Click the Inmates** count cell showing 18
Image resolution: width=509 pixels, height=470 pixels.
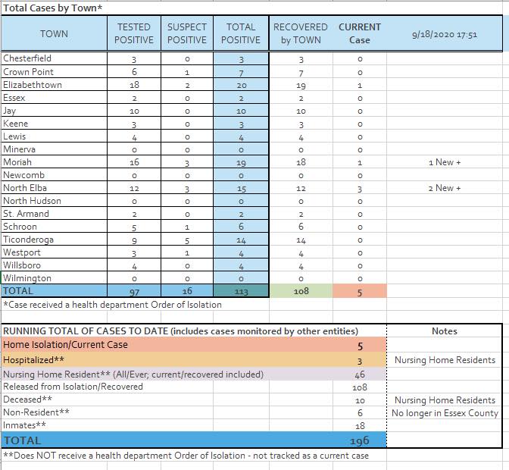click(360, 425)
